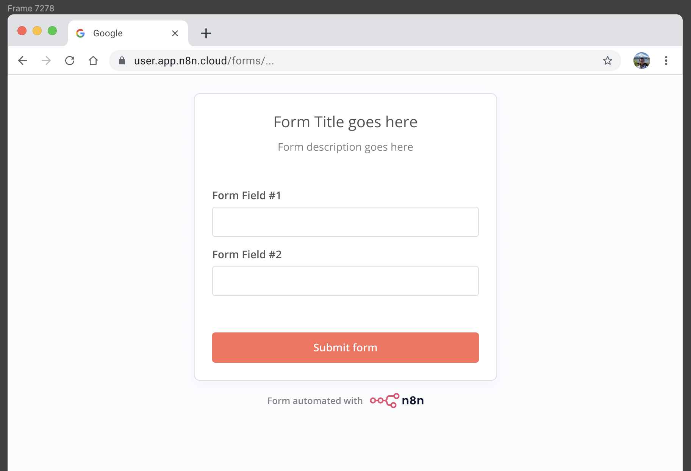691x471 pixels.
Task: Click the lock icon in address bar
Action: [x=122, y=61]
